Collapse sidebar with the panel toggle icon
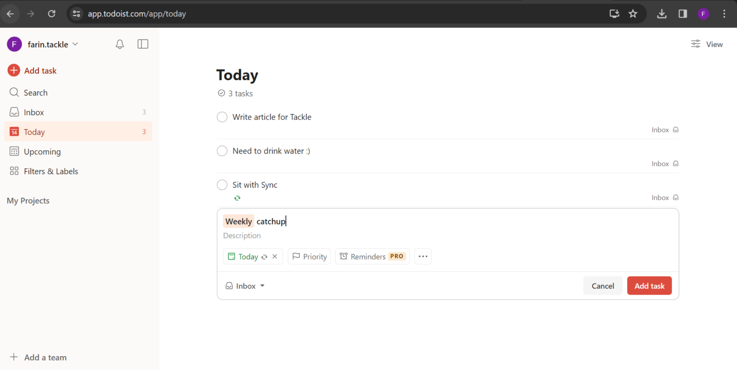This screenshot has width=737, height=370. (x=143, y=44)
